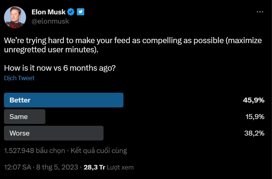
Task: Click the tweet text about compelling feed
Action: click(133, 45)
